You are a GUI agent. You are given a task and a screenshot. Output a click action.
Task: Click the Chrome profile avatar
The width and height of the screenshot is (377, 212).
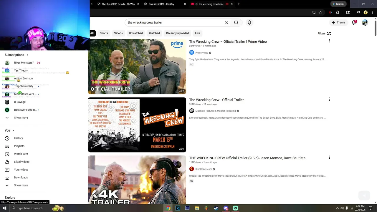point(366,12)
